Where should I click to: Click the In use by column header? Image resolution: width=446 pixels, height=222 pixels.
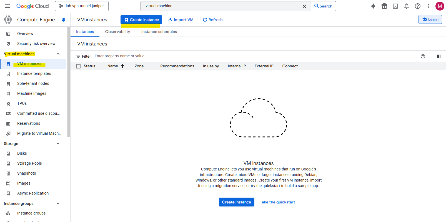211,66
